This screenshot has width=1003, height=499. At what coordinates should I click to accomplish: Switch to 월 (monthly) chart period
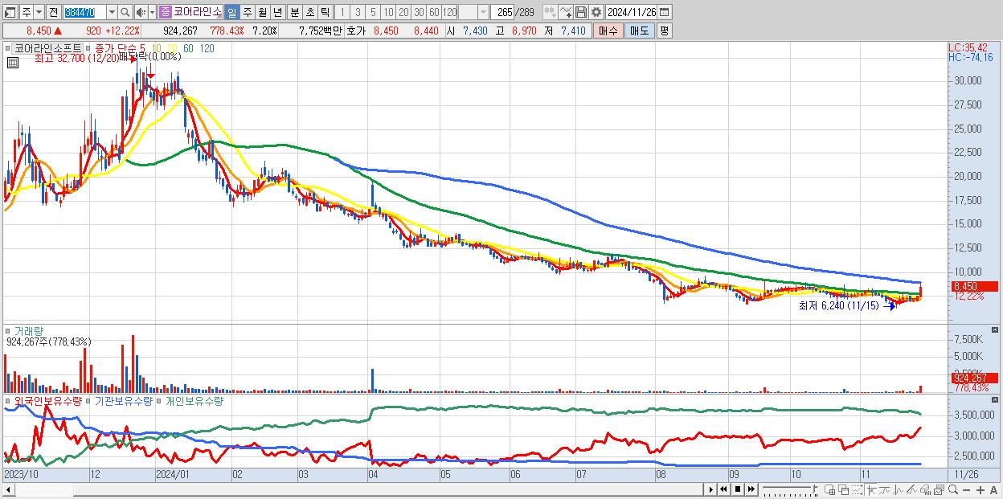click(262, 12)
